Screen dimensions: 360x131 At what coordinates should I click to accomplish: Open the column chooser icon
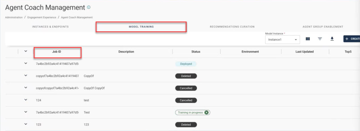308,39
